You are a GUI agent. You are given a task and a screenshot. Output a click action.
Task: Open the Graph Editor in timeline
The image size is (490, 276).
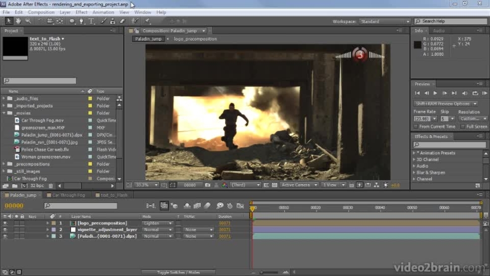(x=240, y=205)
